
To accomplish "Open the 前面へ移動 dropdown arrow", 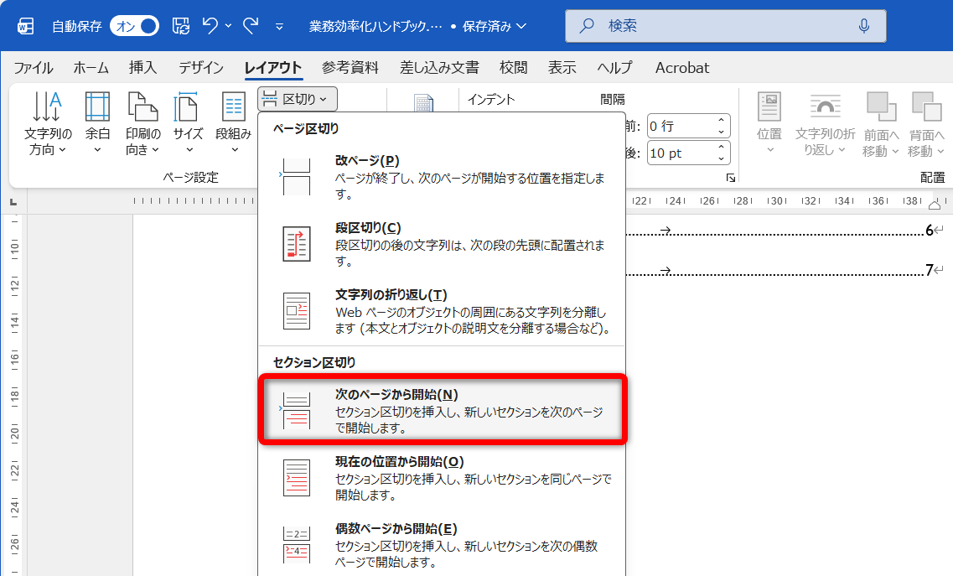I will 895,151.
